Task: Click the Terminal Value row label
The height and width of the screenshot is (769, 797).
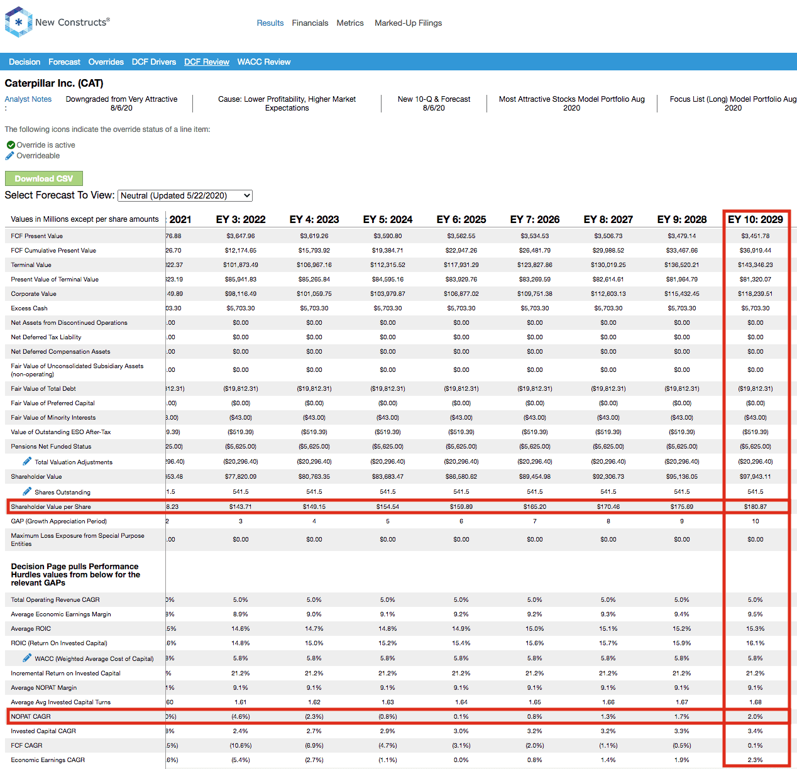Action: click(x=31, y=265)
